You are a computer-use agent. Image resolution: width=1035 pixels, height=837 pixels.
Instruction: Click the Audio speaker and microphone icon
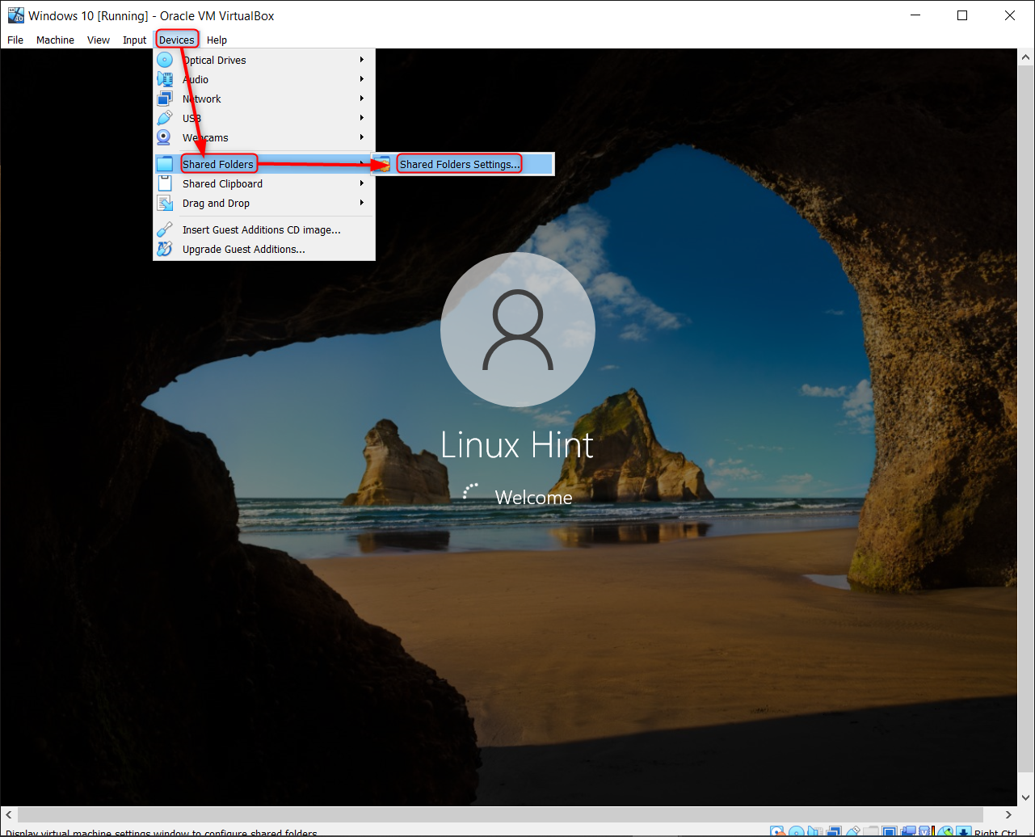(x=165, y=79)
